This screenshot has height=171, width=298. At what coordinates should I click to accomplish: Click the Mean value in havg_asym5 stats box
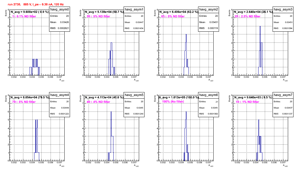pos(140,108)
